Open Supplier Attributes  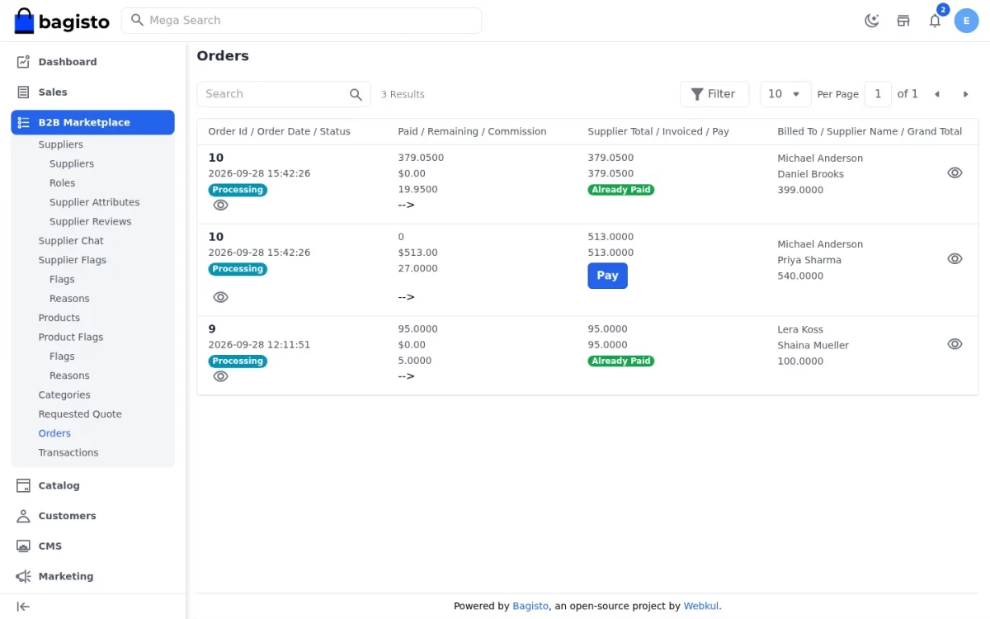click(94, 202)
